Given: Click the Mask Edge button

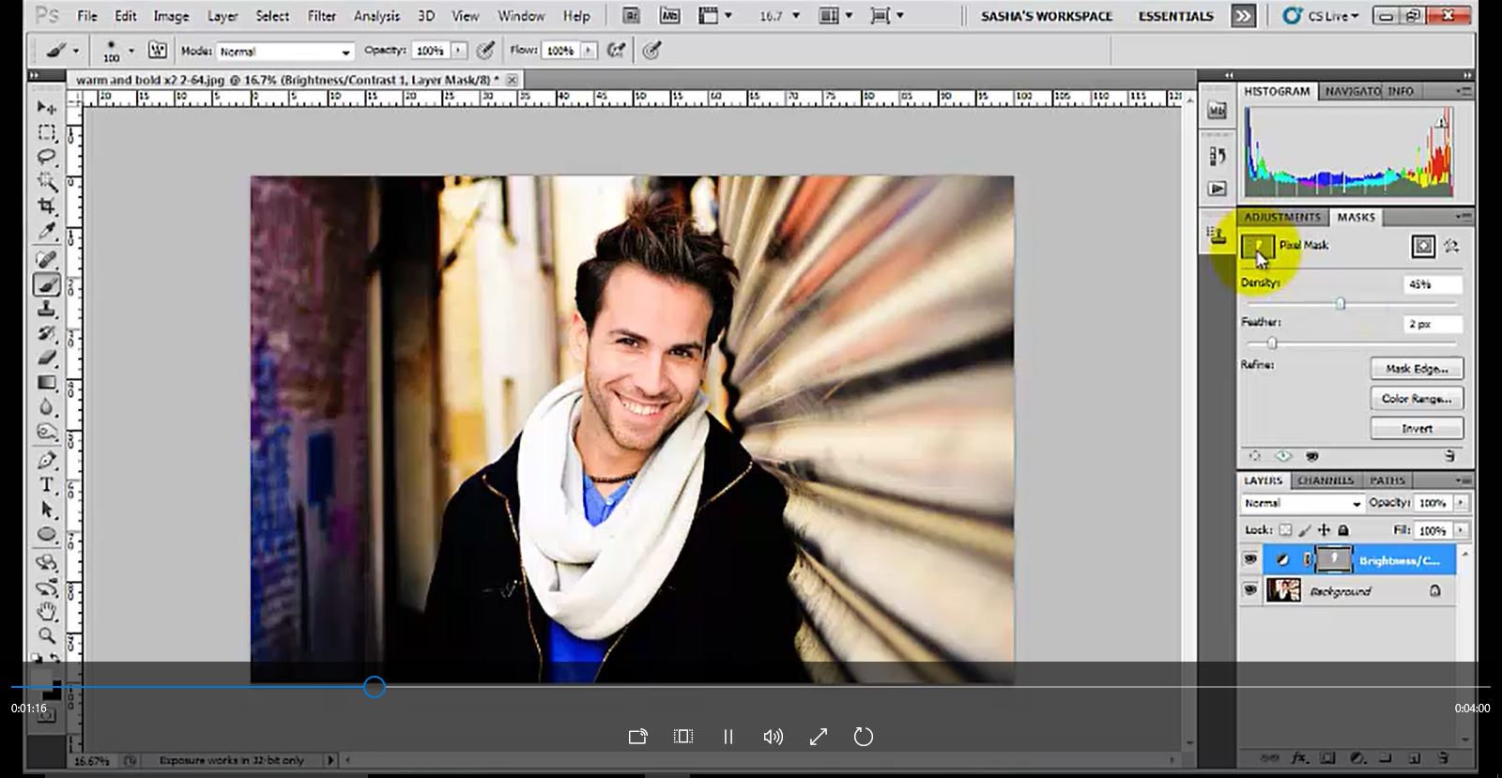Looking at the screenshot, I should [1417, 369].
